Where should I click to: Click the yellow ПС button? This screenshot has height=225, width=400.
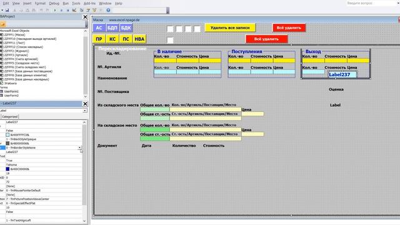click(x=126, y=39)
